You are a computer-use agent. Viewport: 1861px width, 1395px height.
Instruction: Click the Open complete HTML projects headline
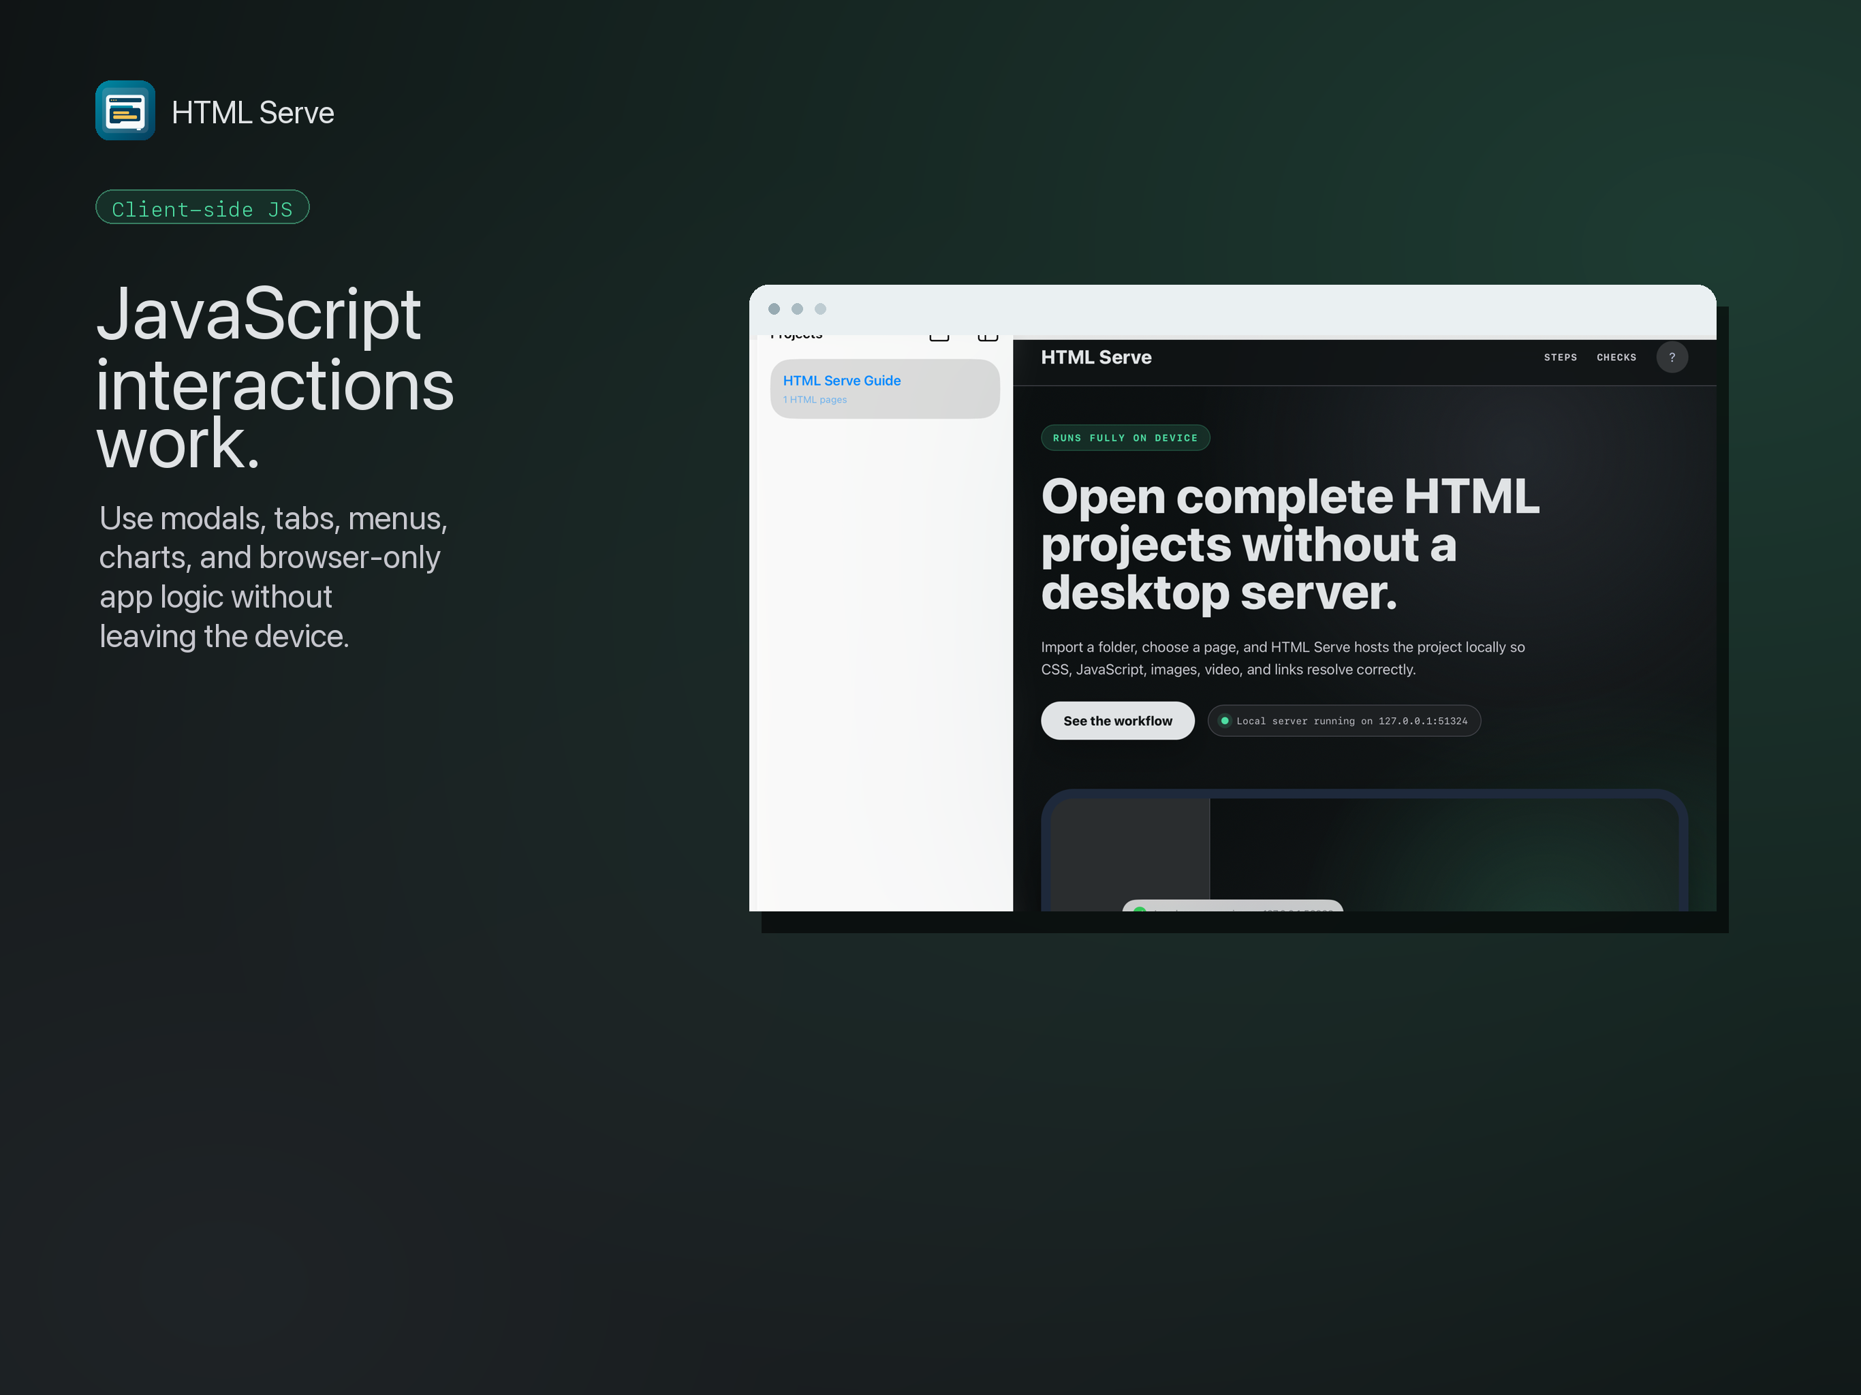click(1289, 544)
